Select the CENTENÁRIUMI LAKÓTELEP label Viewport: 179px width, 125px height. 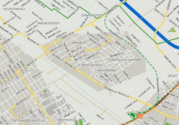[x=28, y=121]
